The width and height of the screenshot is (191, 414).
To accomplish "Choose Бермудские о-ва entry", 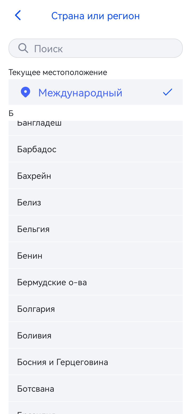I will pyautogui.click(x=96, y=282).
